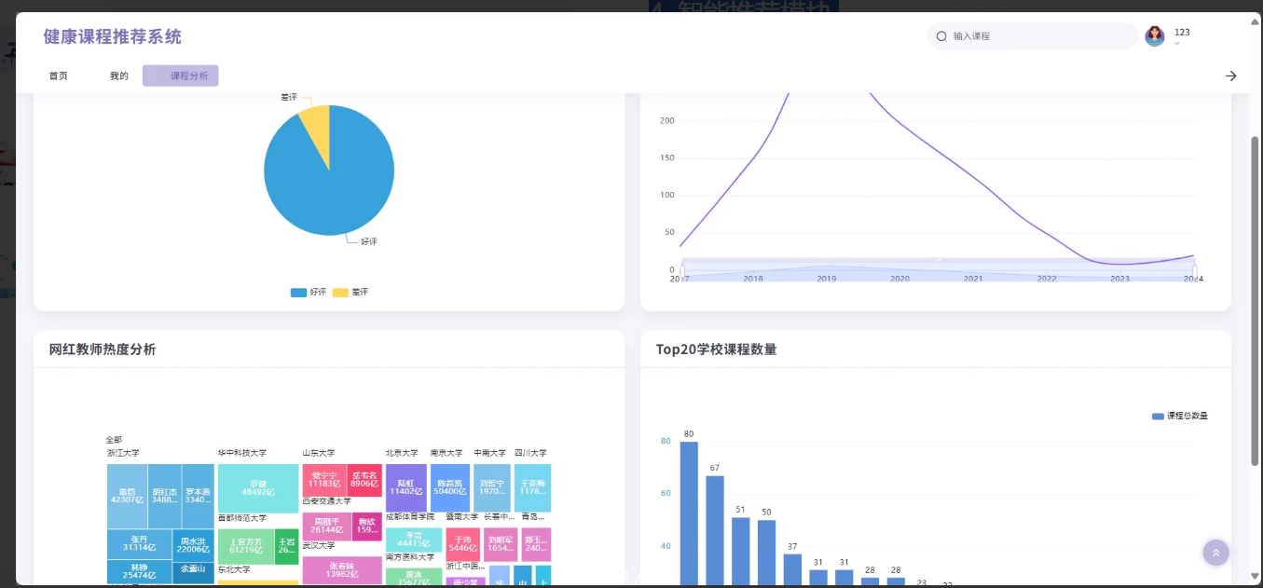Screen dimensions: 1263x588
Task: Toggle the 课程总数量 legend item
Action: tap(1180, 416)
